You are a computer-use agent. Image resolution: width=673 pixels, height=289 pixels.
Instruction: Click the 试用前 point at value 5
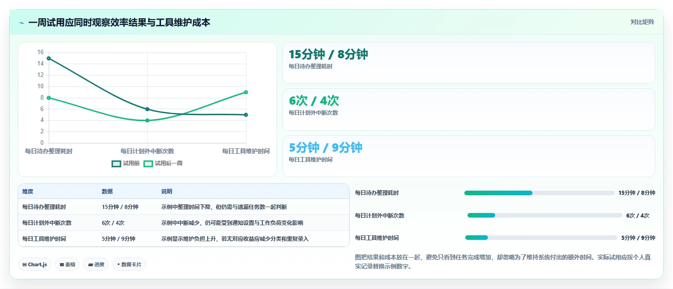coord(246,115)
